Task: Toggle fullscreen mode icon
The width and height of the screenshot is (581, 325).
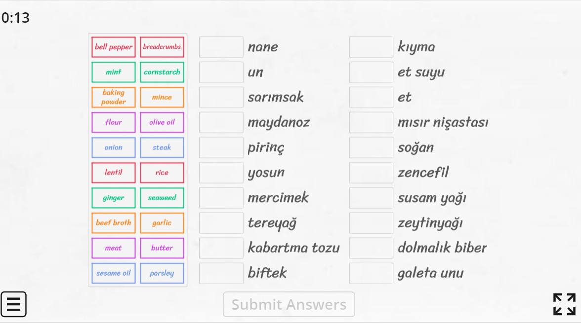Action: pos(564,304)
